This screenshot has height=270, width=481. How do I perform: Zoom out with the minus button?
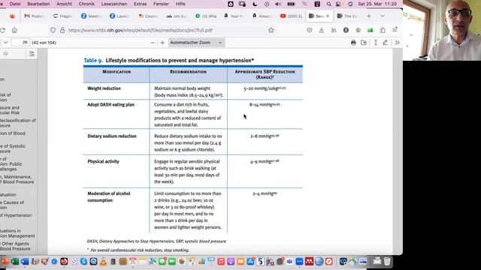(153, 43)
